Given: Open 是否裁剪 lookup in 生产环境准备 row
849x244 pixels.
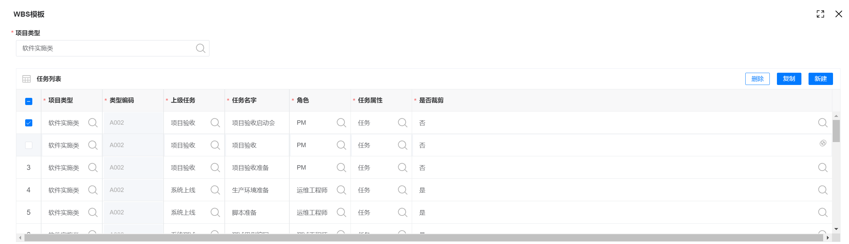Looking at the screenshot, I should (x=823, y=190).
